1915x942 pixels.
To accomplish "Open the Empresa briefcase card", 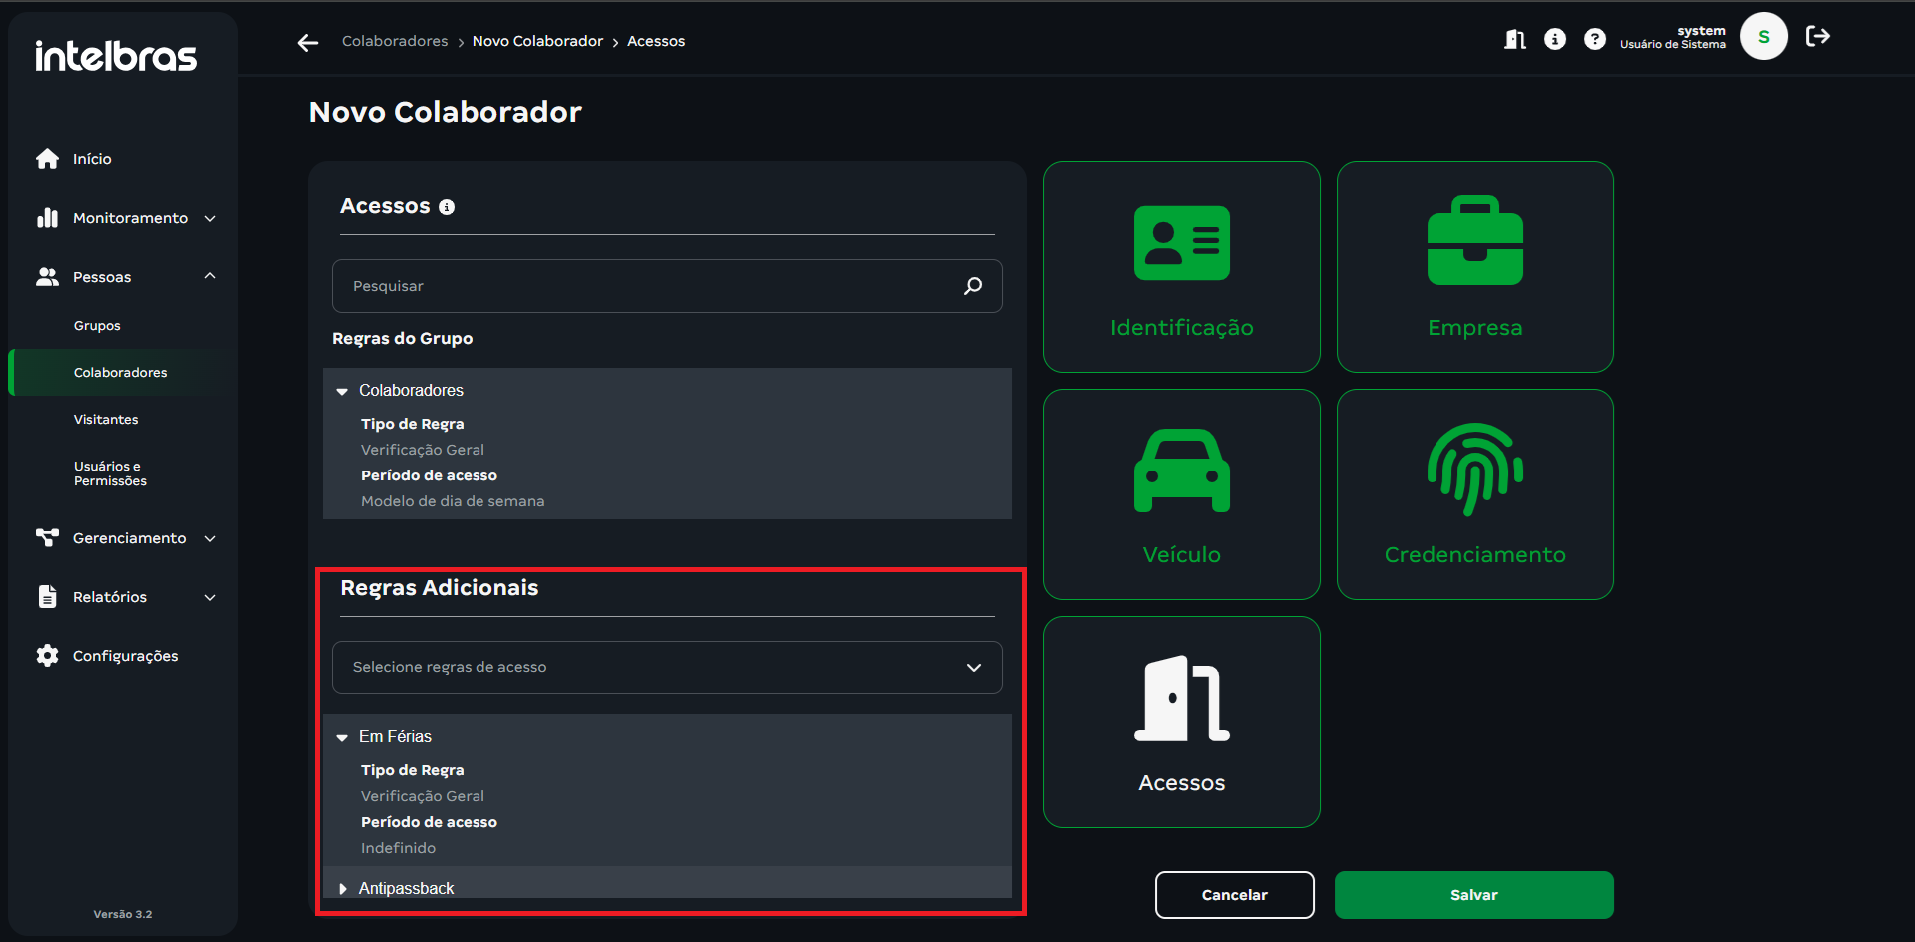I will point(1474,267).
